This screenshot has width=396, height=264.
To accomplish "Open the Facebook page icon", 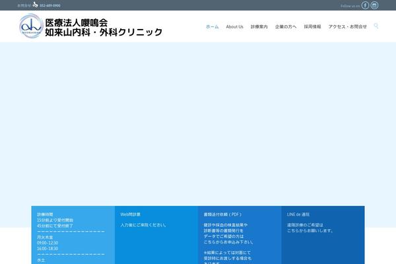I will [x=365, y=5].
